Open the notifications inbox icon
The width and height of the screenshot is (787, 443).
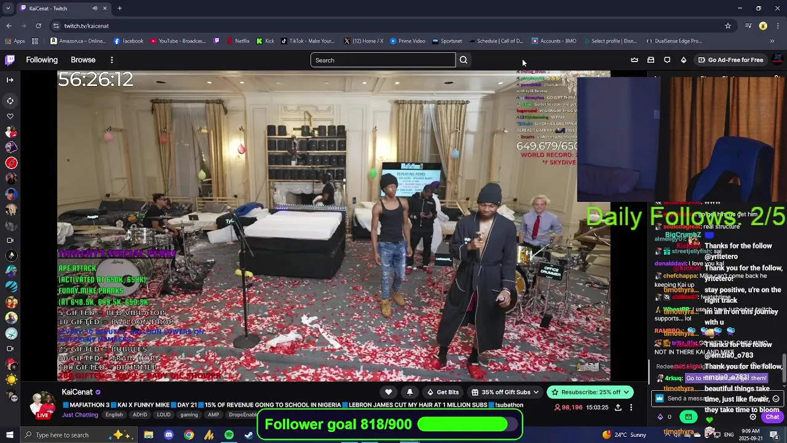[x=651, y=60]
